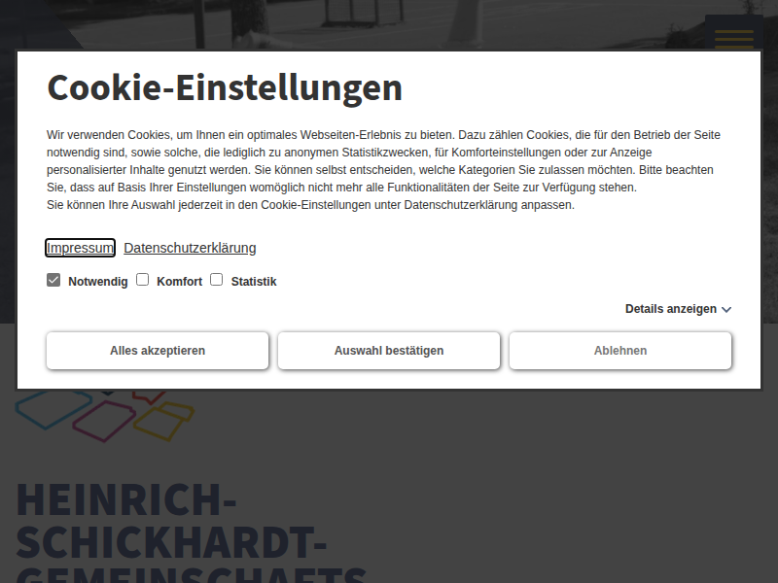Click the blue shape in the school logo
Image resolution: width=778 pixels, height=583 pixels.
click(52, 408)
